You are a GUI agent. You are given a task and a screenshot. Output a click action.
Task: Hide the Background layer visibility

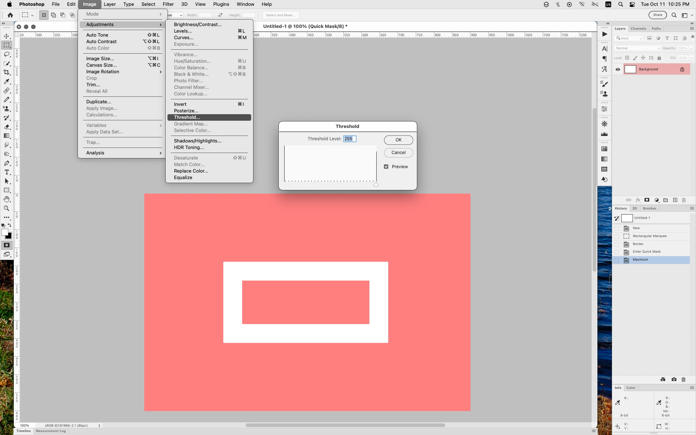click(x=618, y=69)
